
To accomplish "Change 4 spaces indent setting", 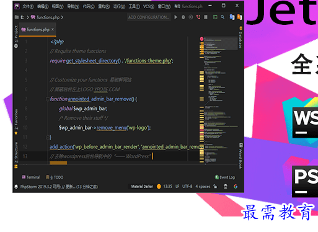I will (203, 187).
